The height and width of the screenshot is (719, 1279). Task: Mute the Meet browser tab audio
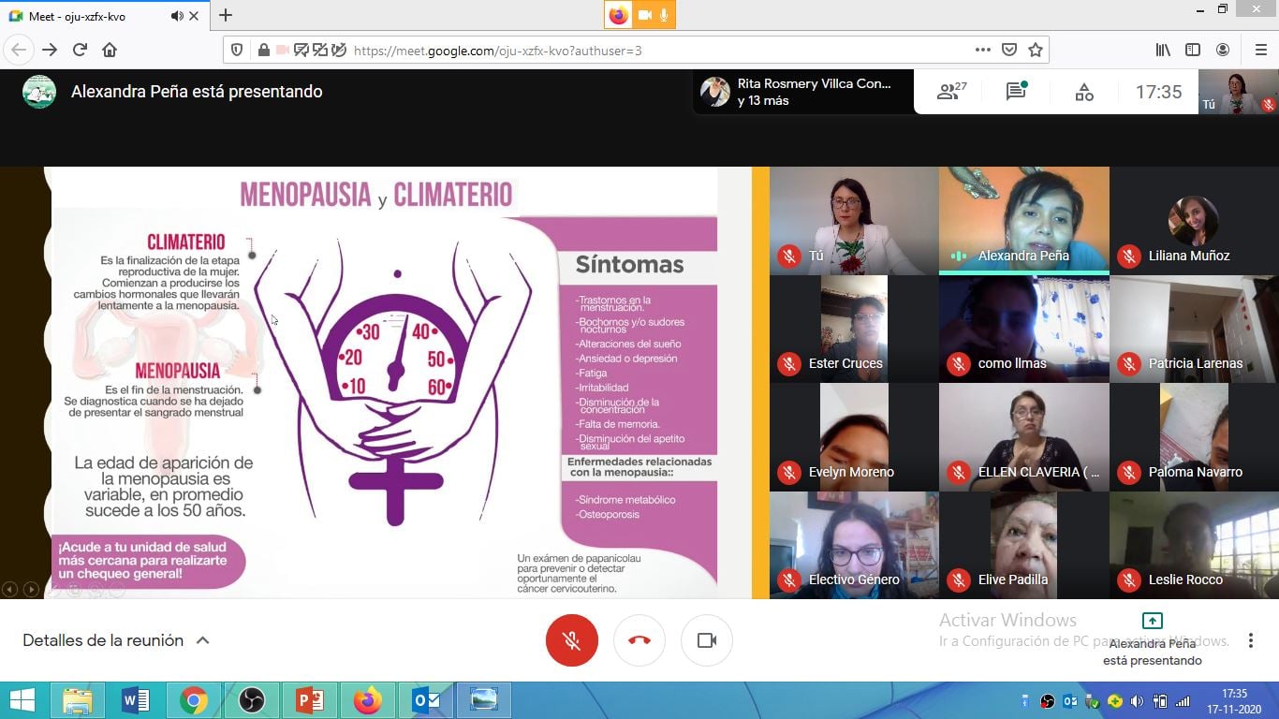(178, 16)
